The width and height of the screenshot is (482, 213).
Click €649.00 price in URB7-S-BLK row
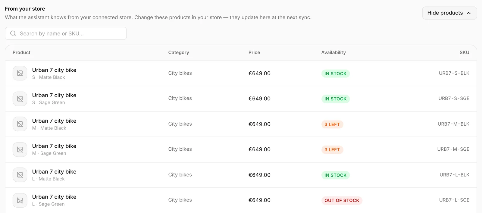tap(259, 74)
